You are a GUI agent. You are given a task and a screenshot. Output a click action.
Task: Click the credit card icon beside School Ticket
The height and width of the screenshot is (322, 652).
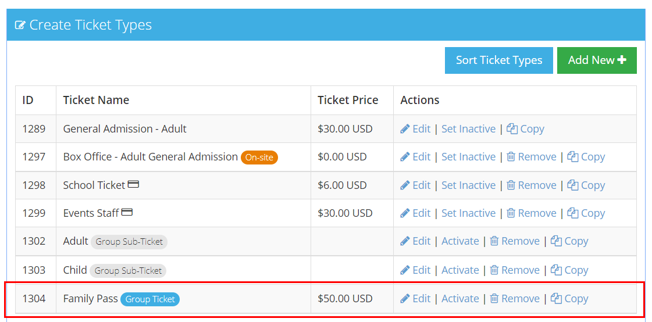133,184
